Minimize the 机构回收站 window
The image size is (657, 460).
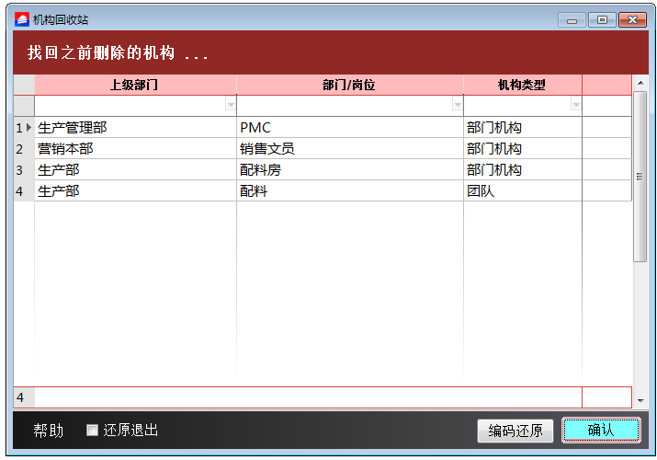572,20
